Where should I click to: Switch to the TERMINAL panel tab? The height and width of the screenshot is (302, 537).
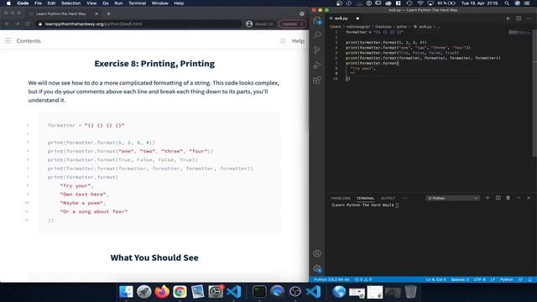(366, 198)
